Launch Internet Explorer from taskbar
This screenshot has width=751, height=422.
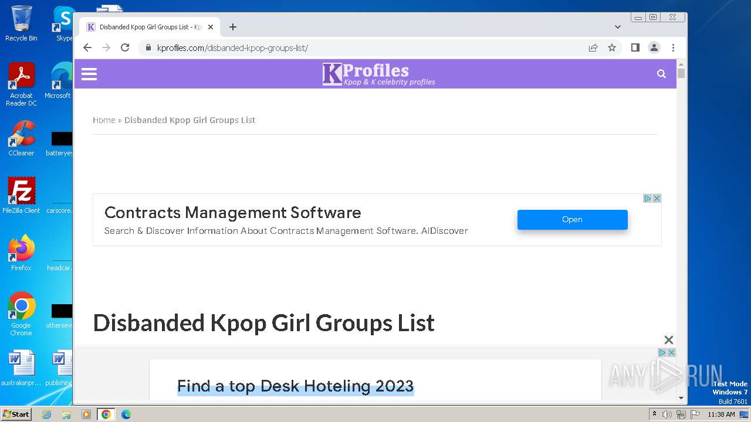[x=46, y=414]
